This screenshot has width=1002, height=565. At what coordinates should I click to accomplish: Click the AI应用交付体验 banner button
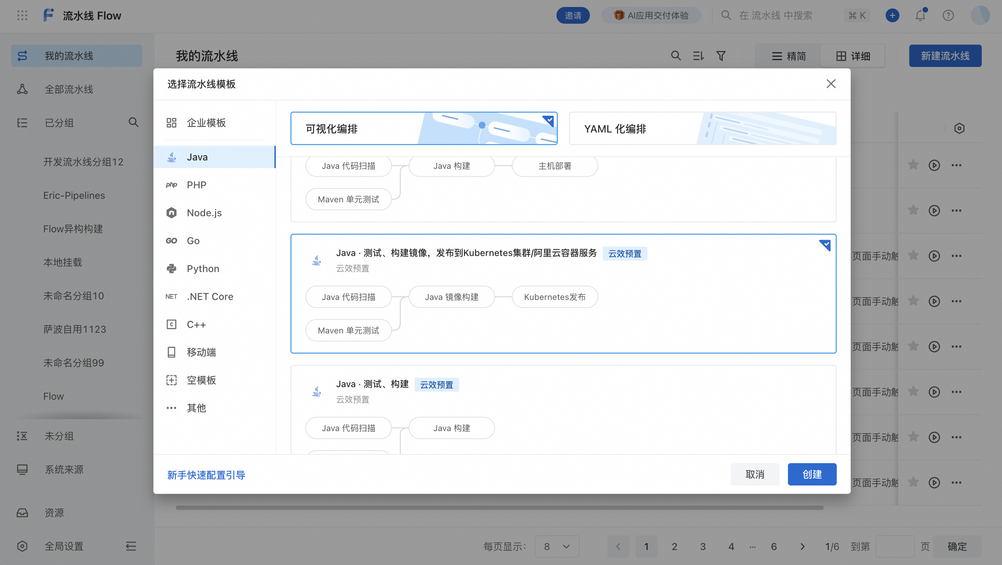click(x=651, y=16)
